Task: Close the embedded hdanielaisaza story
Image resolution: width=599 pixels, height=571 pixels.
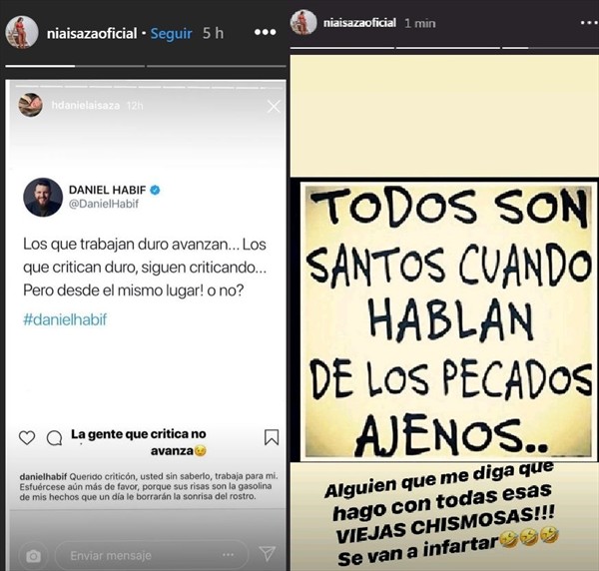Action: coord(274,107)
